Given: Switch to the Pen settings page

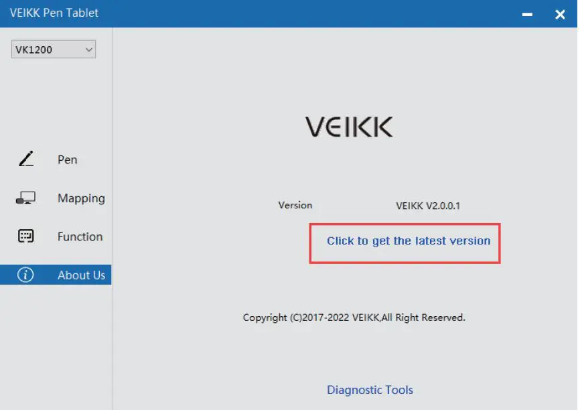Looking at the screenshot, I should tap(67, 159).
